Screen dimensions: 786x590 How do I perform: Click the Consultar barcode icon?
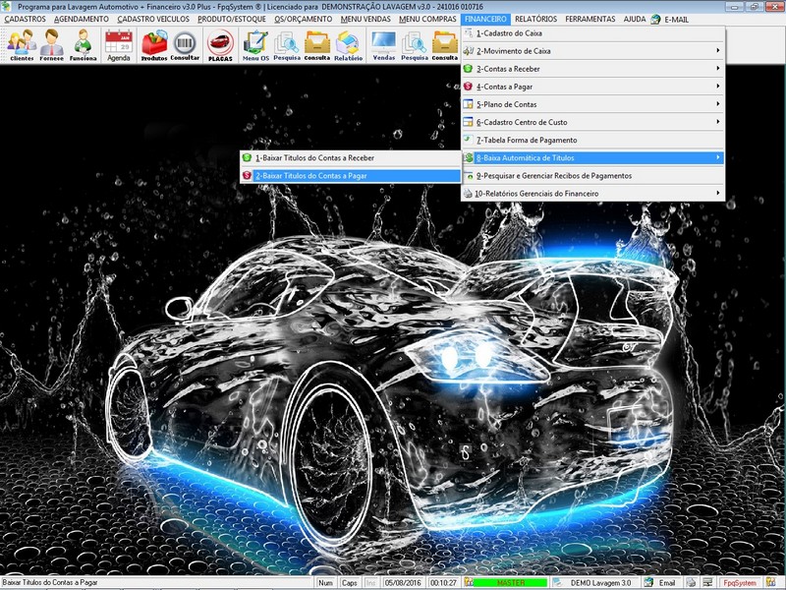[x=185, y=45]
